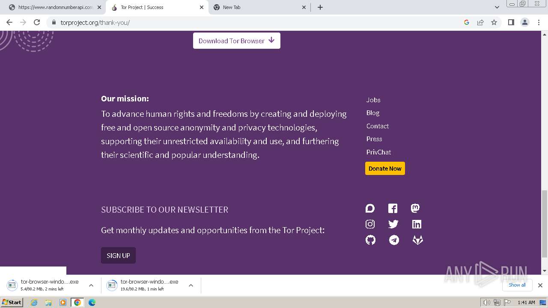The width and height of the screenshot is (548, 308).
Task: Open the Instagram social icon
Action: (370, 224)
